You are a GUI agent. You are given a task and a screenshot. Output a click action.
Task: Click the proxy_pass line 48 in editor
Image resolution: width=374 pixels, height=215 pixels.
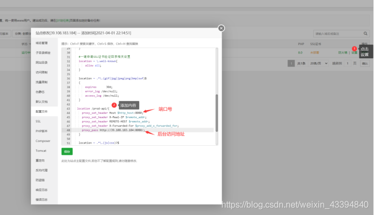point(113,130)
